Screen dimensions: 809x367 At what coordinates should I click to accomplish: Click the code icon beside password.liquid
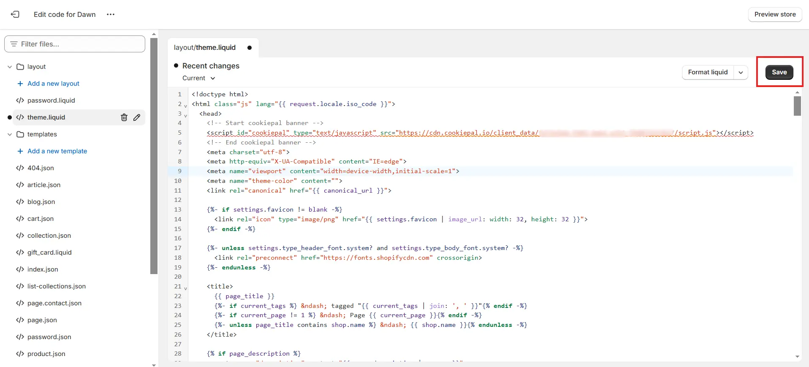pos(20,101)
